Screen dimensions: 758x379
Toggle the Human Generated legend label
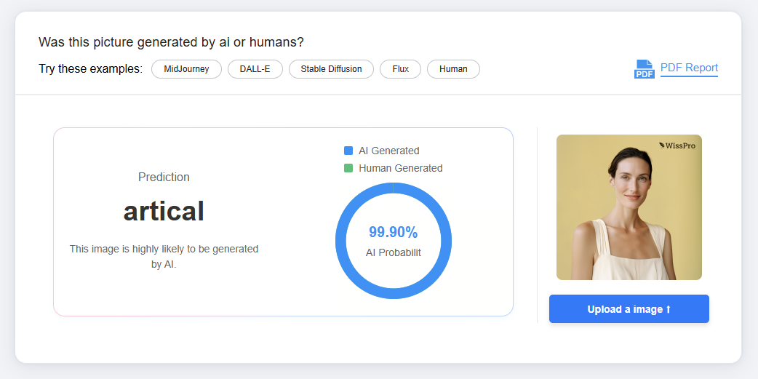400,168
